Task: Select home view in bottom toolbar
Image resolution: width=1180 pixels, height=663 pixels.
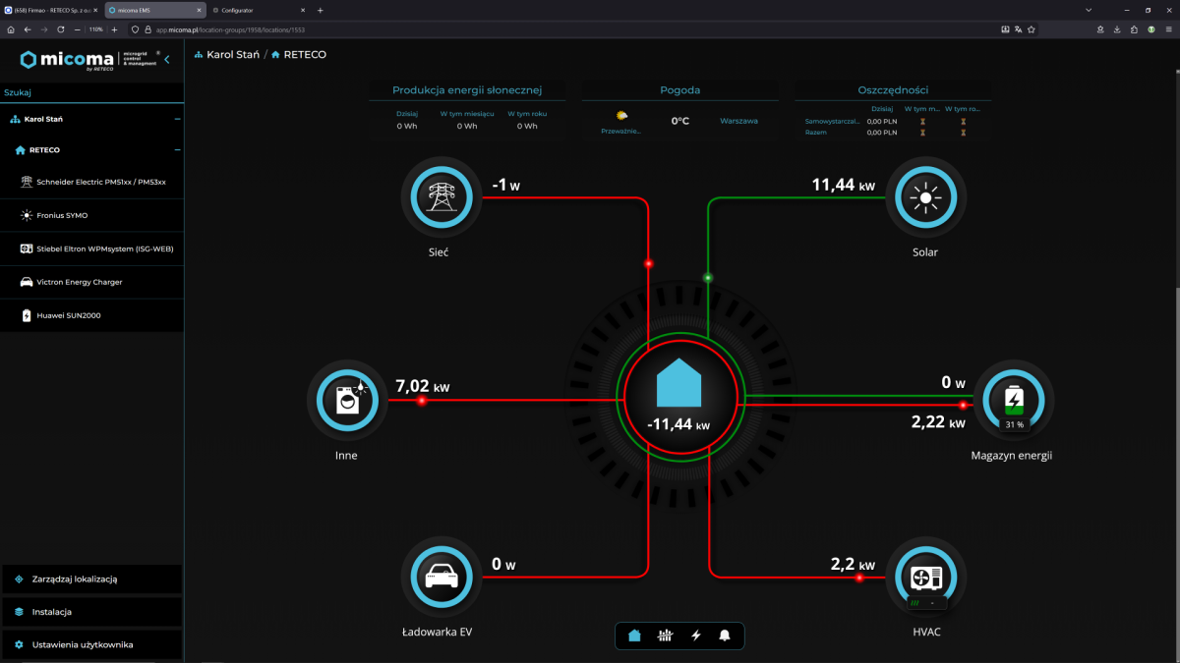Action: point(634,635)
